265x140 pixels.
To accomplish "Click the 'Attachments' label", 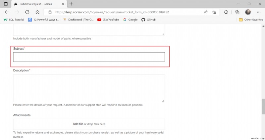I will pyautogui.click(x=22, y=115).
